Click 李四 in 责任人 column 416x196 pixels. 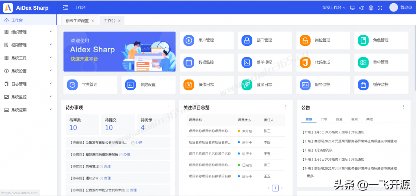pos(267,142)
